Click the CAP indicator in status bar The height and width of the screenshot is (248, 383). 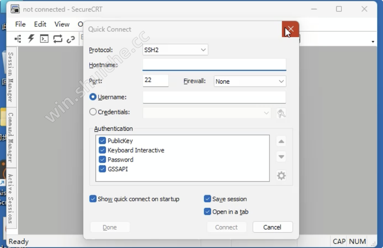(x=339, y=242)
